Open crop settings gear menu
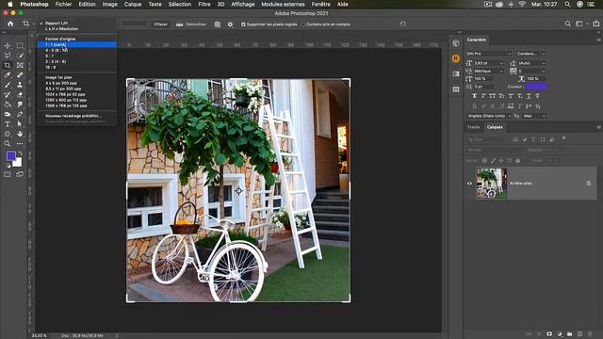 pos(230,24)
